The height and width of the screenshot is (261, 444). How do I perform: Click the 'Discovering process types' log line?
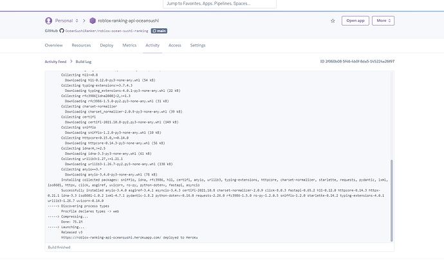79,206
